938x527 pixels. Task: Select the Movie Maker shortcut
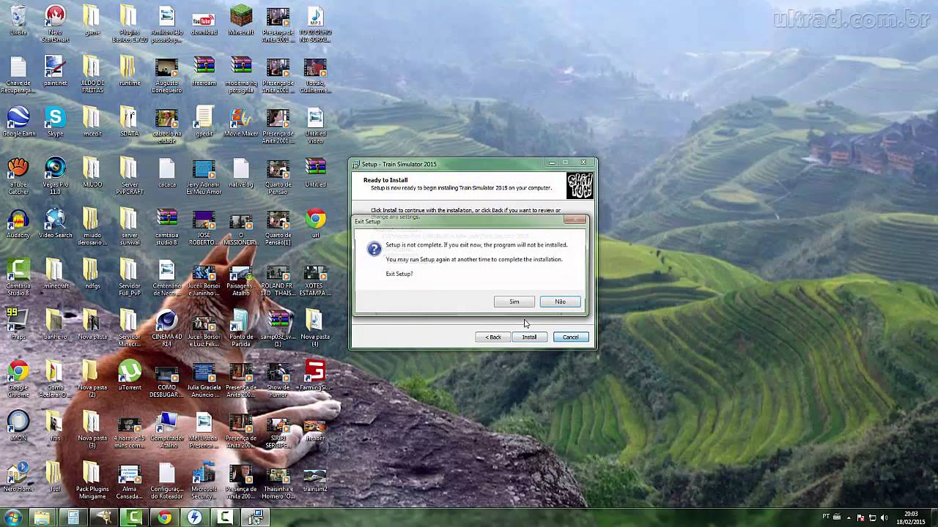(x=241, y=122)
